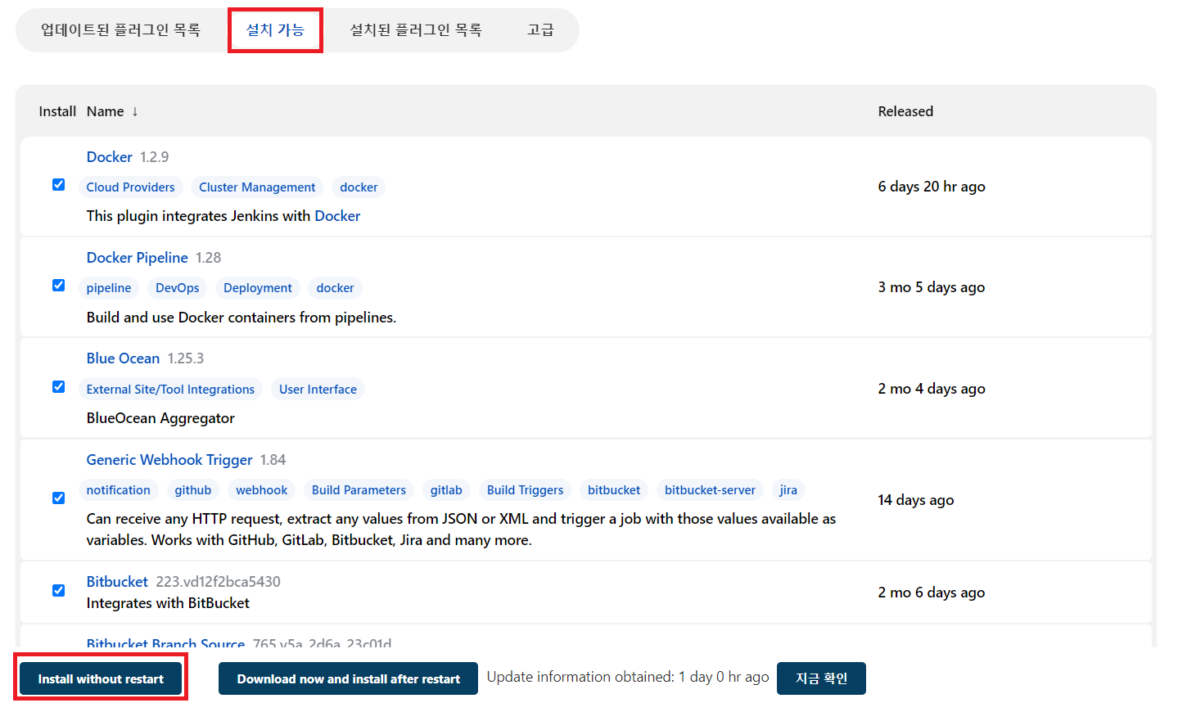1178x703 pixels.
Task: Click the gitlab tag
Action: pos(446,490)
